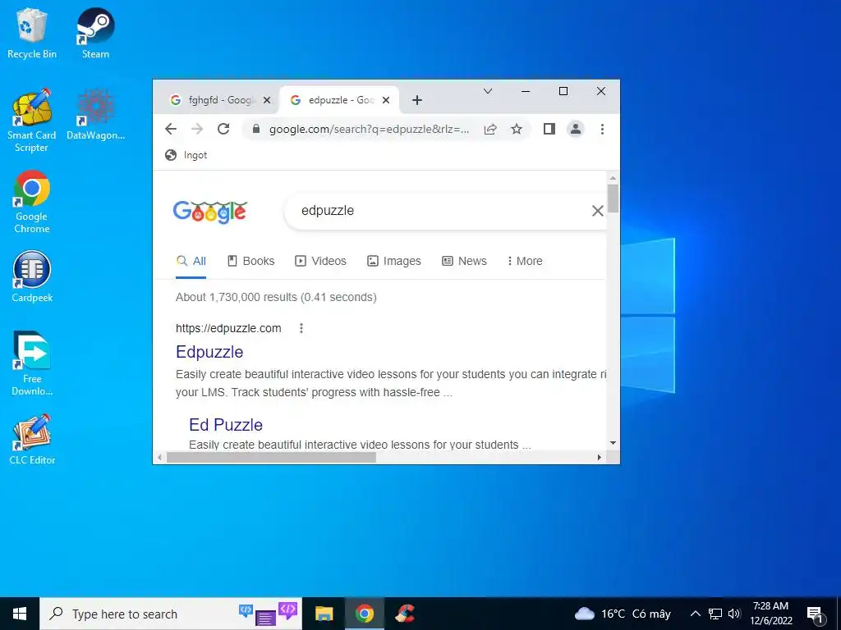
Task: Open options for edpuzzle.com result
Action: point(301,328)
